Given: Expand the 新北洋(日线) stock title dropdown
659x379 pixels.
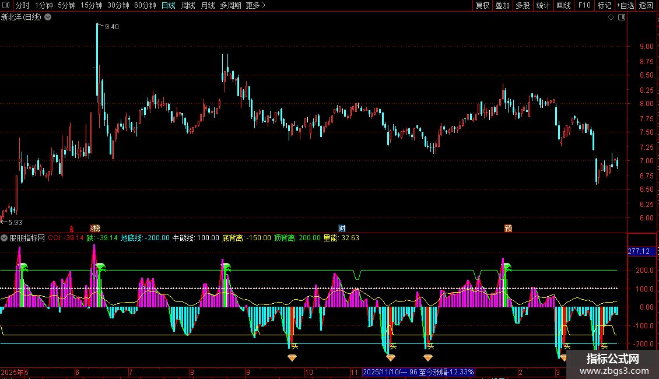Looking at the screenshot, I should click(48, 17).
